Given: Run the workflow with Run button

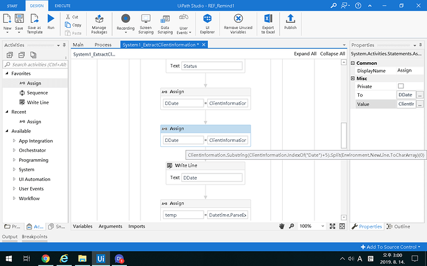Looking at the screenshot, I should (51, 19).
